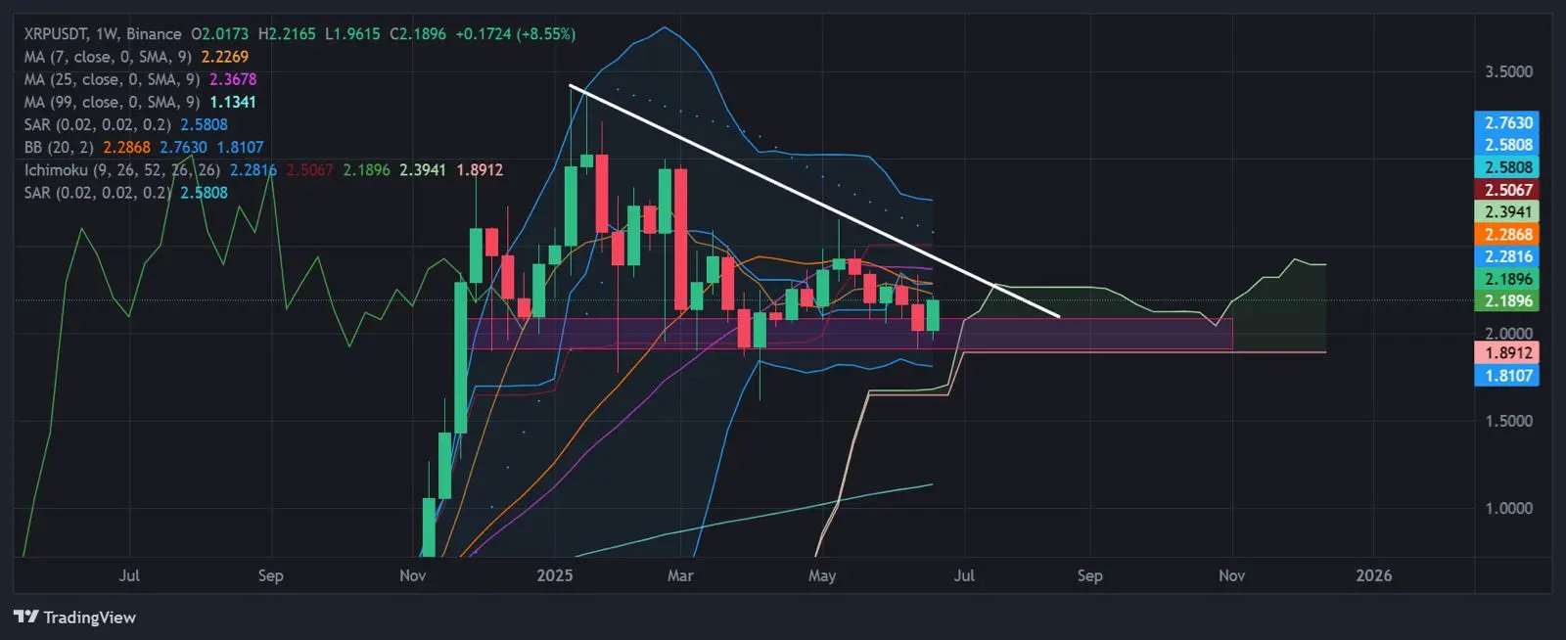
Task: Click the high value H2.2165
Action: click(287, 34)
